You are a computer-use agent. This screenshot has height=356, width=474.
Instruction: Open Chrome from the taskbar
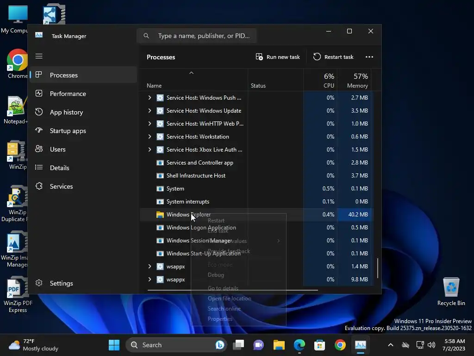click(x=340, y=345)
